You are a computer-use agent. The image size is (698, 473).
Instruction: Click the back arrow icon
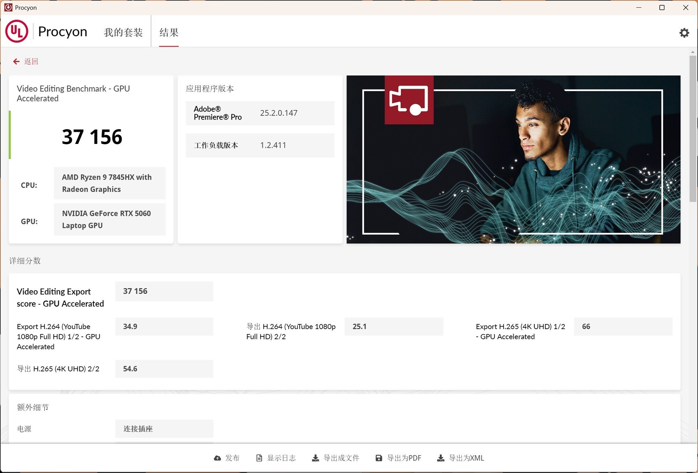[x=16, y=61]
